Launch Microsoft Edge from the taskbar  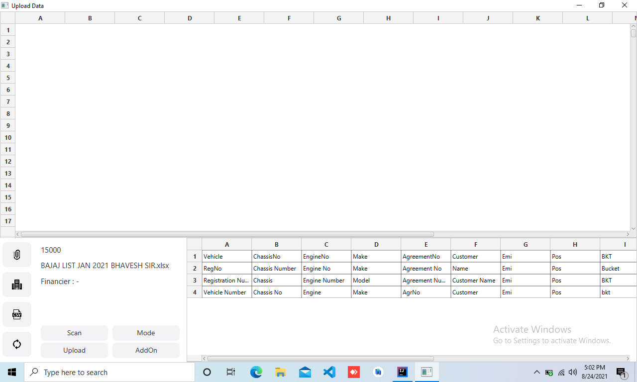click(256, 372)
